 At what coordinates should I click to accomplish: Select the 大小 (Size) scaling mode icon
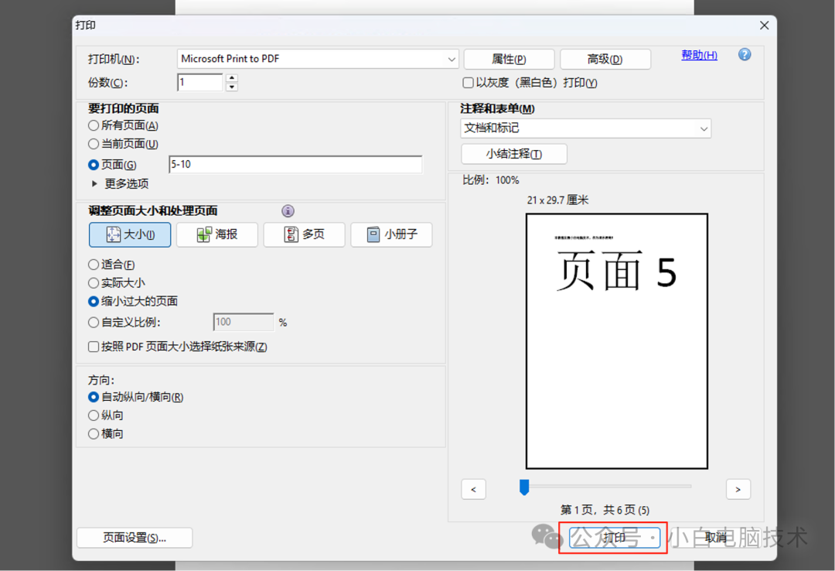click(x=129, y=234)
